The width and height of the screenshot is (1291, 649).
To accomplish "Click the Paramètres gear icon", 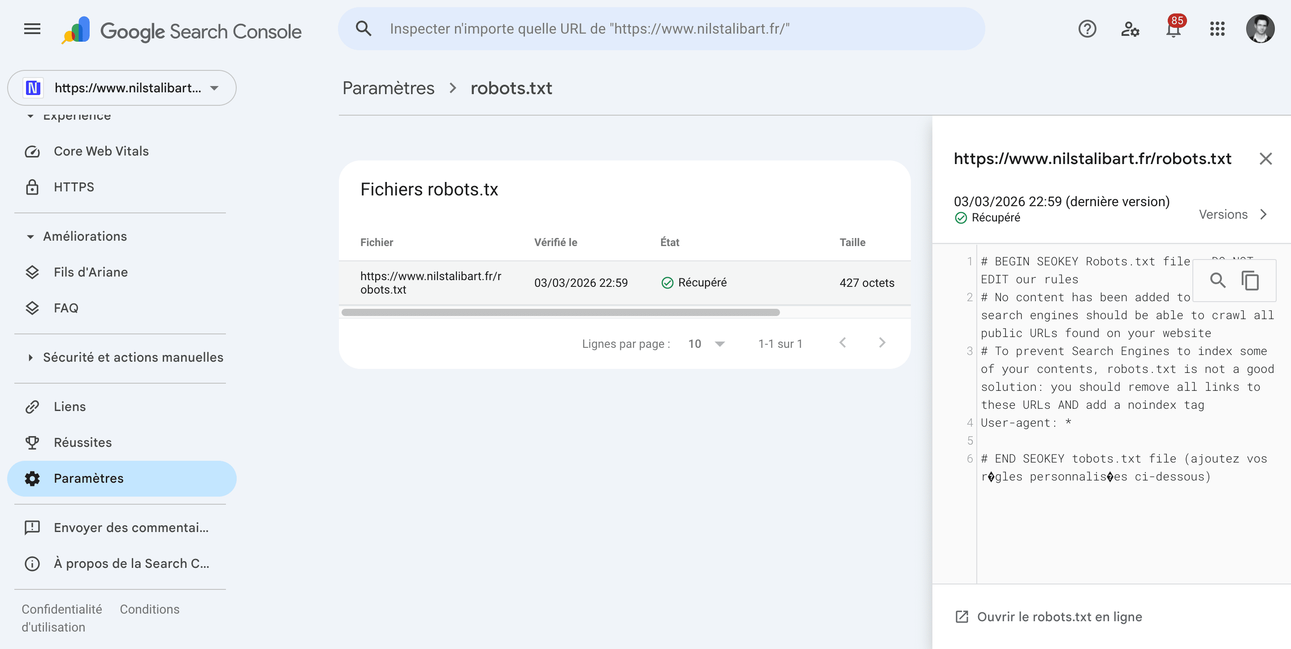I will [32, 479].
